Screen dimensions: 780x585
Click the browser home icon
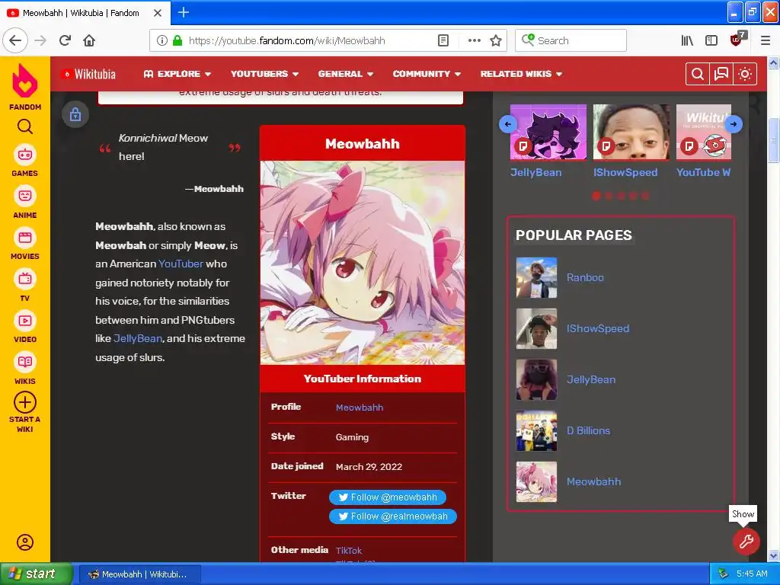pos(89,40)
